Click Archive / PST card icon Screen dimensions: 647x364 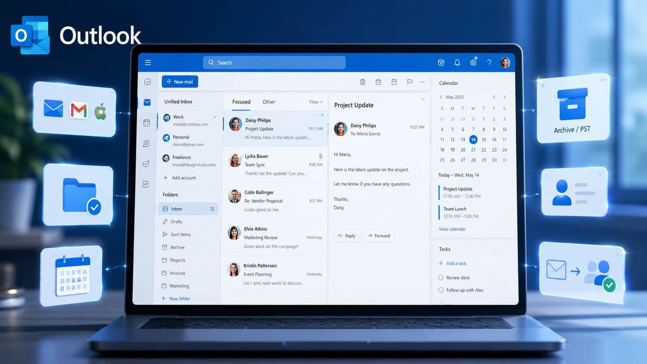572,104
